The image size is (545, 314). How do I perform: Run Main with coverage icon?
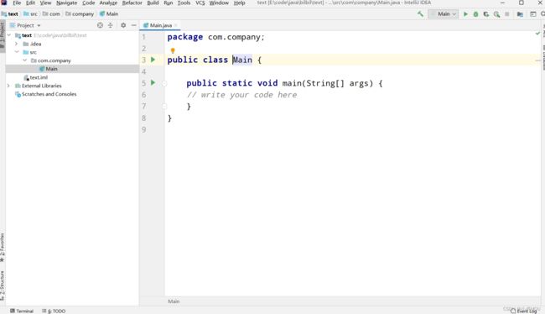tap(486, 14)
